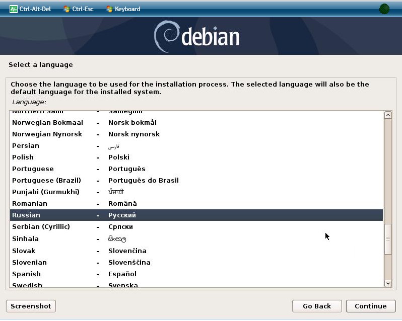Send Ctrl-Alt-Del to the machine
This screenshot has height=321, width=402.
(30, 9)
